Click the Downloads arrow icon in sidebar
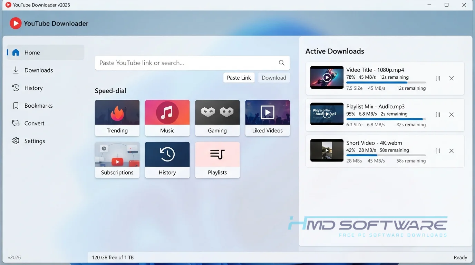475x265 pixels. click(x=16, y=70)
